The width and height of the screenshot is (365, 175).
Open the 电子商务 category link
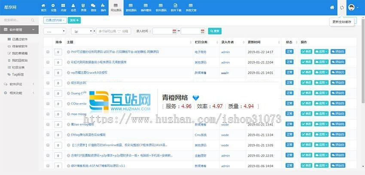[201, 52]
